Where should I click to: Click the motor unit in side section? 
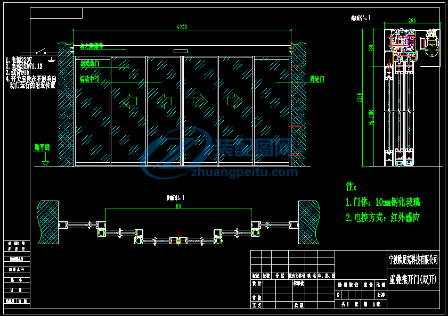(430, 47)
